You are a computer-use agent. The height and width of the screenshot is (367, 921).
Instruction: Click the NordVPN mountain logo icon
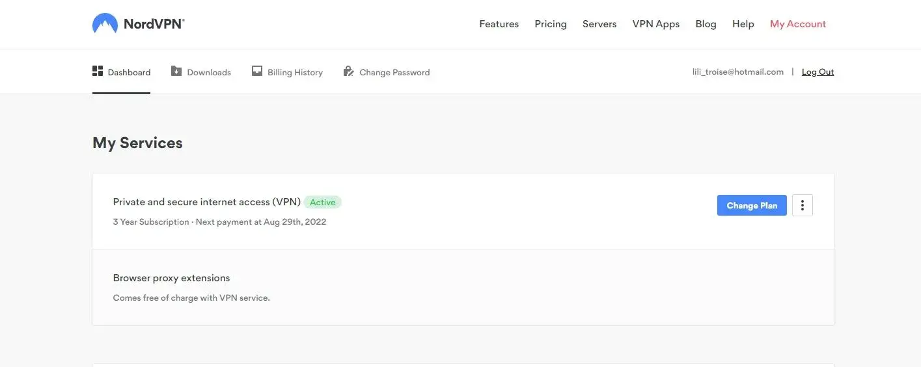tap(105, 24)
